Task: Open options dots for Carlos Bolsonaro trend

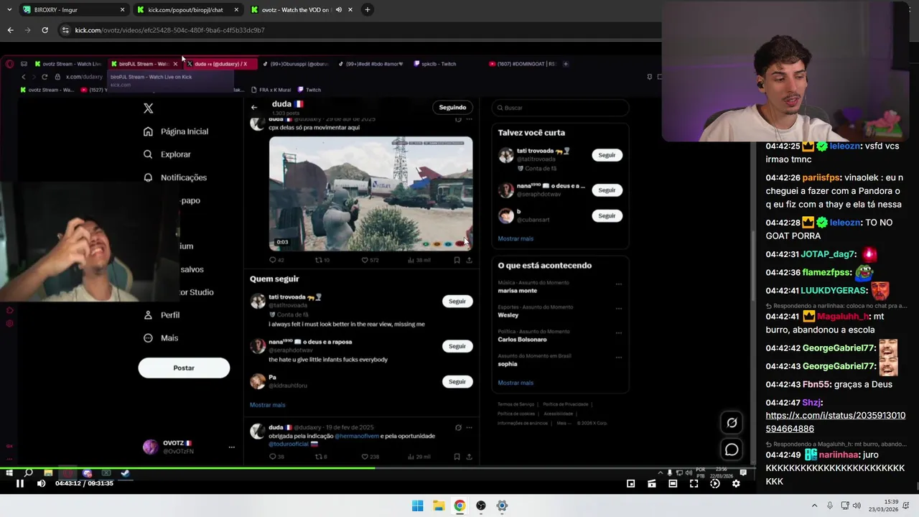Action: [619, 332]
